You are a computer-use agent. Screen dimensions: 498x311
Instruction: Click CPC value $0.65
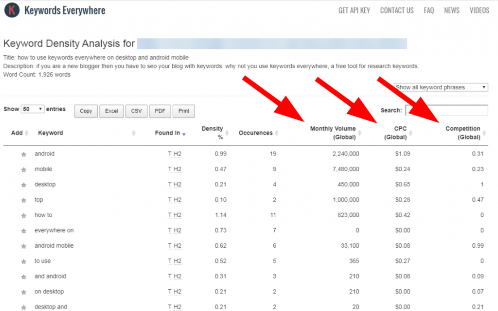[x=403, y=184]
